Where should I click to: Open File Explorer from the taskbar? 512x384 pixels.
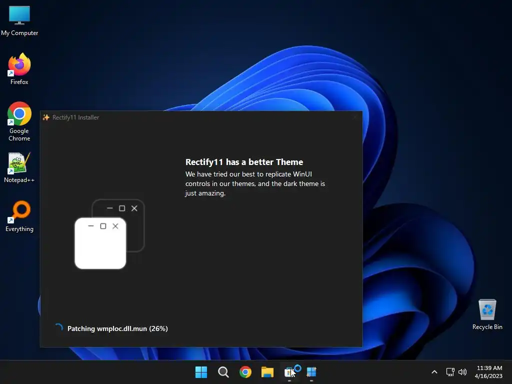pos(267,372)
